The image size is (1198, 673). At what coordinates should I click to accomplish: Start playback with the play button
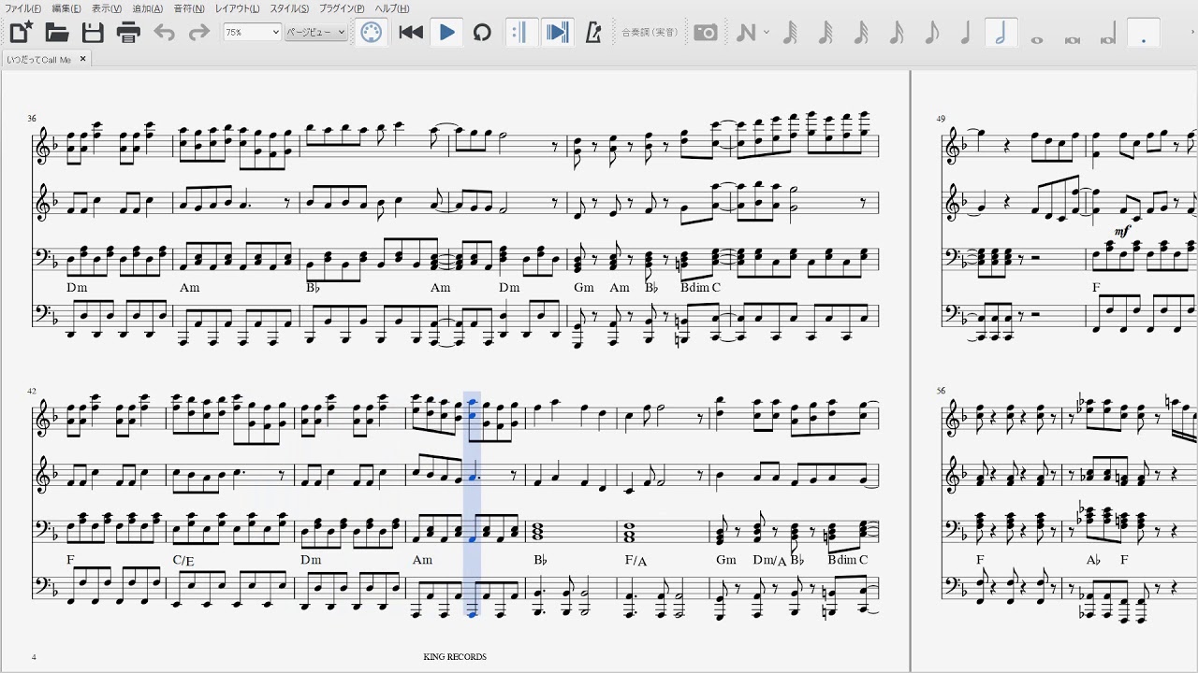coord(446,33)
